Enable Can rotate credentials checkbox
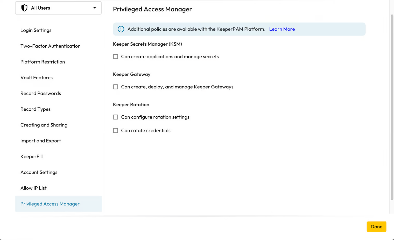 pos(116,131)
